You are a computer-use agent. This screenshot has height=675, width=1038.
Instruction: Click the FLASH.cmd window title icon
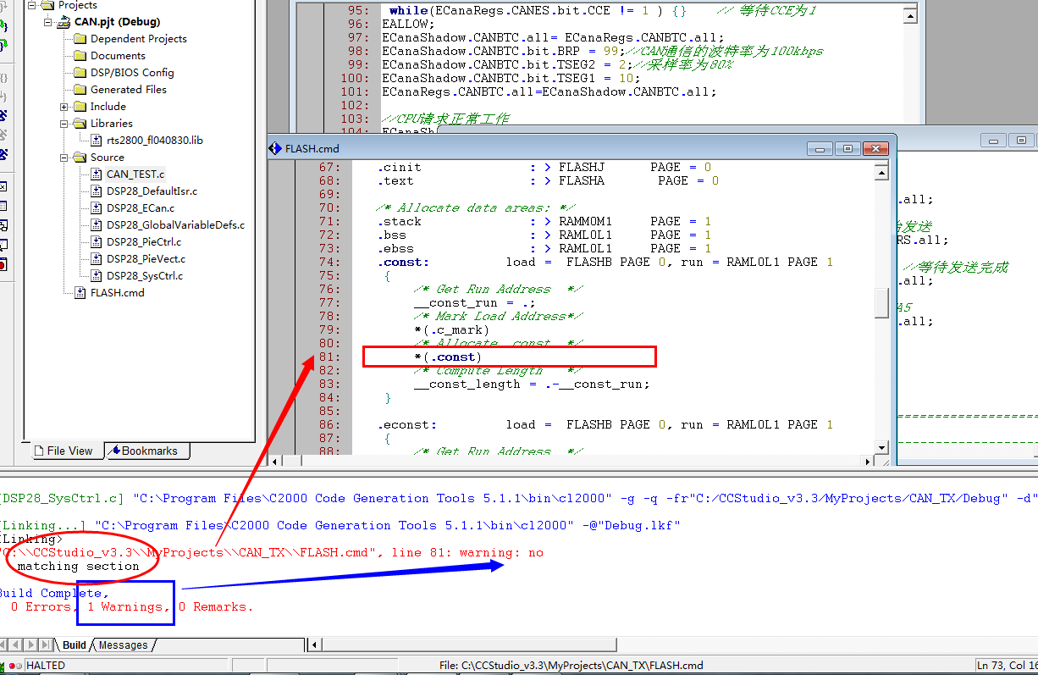click(x=275, y=148)
